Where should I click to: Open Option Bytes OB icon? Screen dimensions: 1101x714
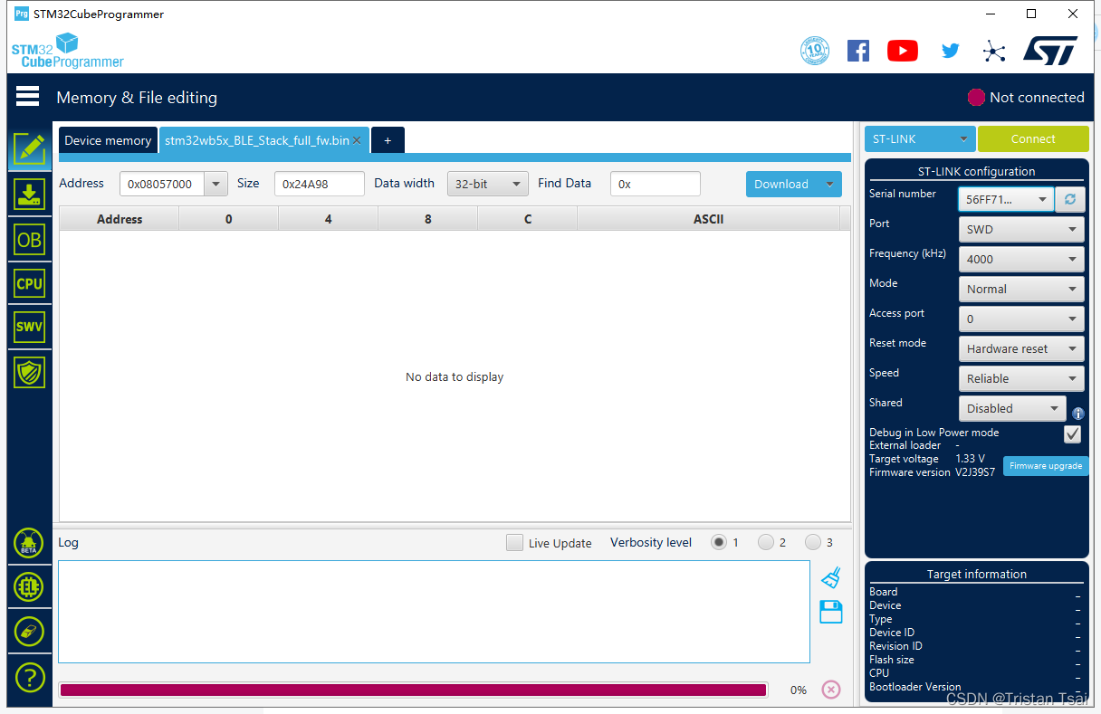(x=29, y=239)
